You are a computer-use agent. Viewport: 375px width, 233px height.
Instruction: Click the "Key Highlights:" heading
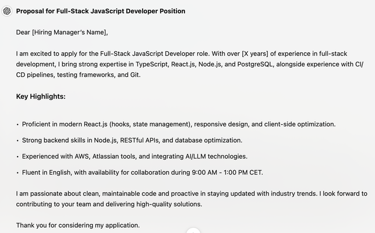point(41,97)
